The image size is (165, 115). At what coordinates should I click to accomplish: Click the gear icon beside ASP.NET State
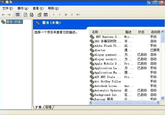click(x=92, y=77)
